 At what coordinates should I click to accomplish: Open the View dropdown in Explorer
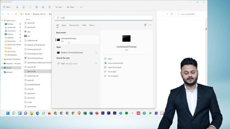(71, 7)
